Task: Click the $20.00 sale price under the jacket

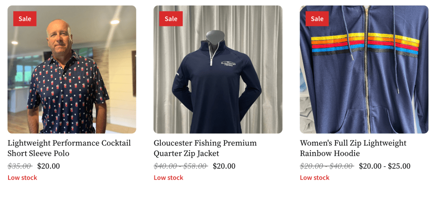Action: [224, 166]
